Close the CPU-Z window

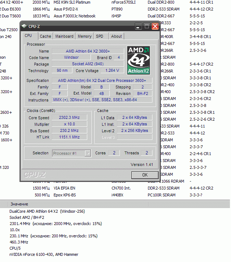(x=155, y=26)
